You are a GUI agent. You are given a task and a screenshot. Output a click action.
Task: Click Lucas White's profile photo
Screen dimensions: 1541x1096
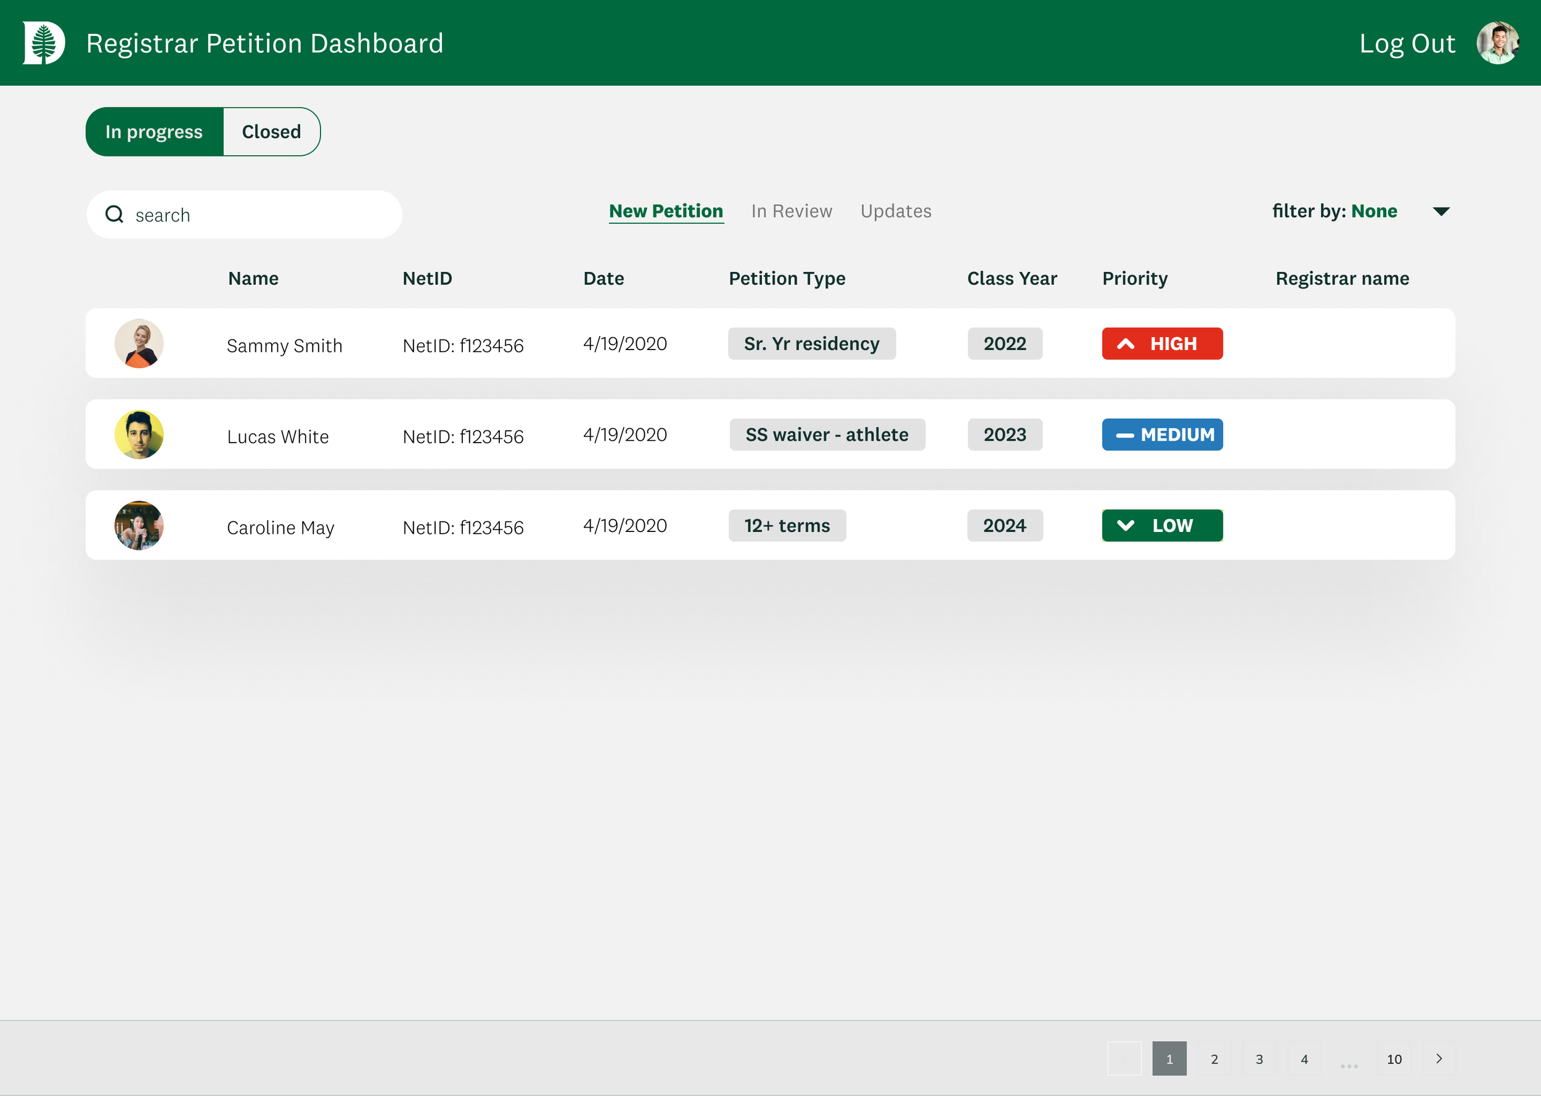pos(139,435)
